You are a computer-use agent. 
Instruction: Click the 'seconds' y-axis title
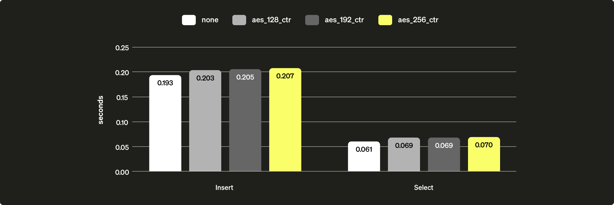(101, 110)
